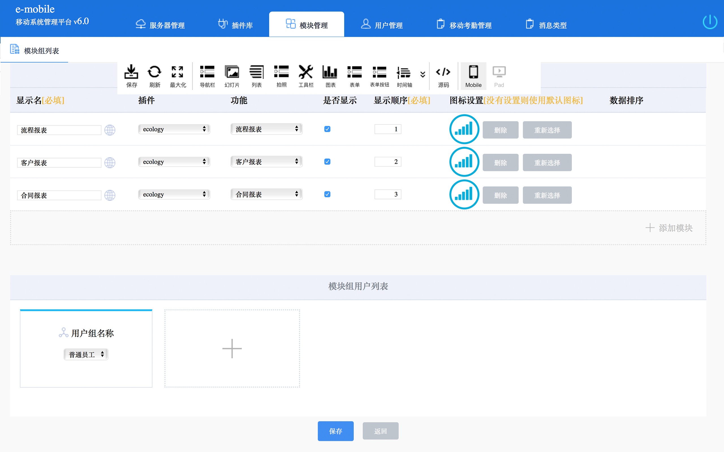Screen dimensions: 724x452
Task: Click the blue 保存 button at bottom
Action: [x=335, y=431]
